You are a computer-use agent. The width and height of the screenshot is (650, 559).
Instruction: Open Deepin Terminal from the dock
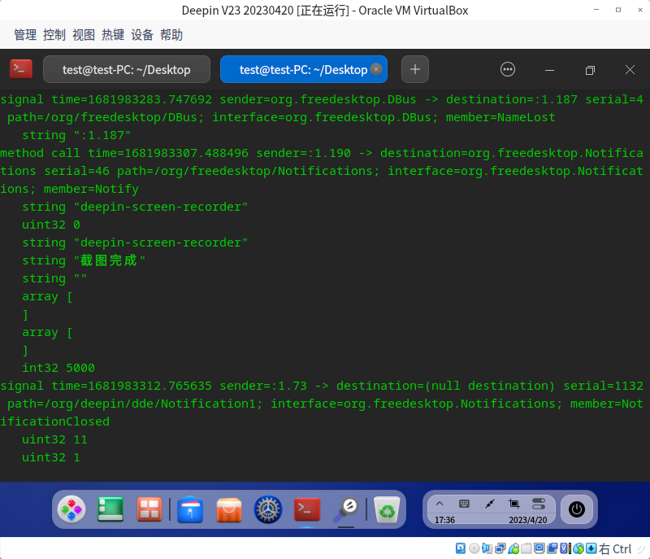(x=306, y=509)
